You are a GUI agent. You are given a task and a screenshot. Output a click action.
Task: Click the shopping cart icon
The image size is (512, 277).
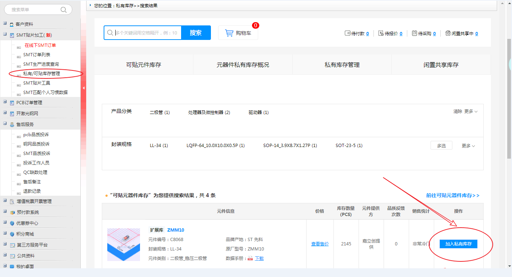point(229,33)
